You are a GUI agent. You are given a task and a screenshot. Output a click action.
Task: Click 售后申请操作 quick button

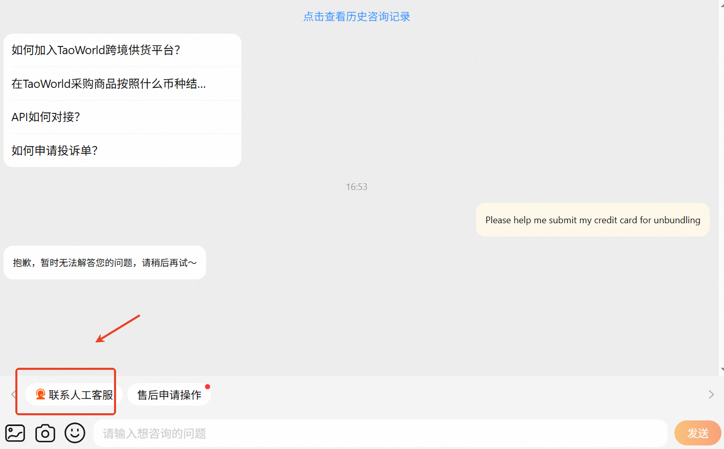(x=169, y=394)
